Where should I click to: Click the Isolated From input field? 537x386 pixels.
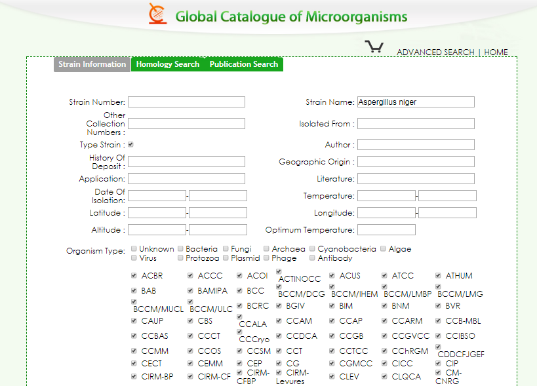[416, 124]
